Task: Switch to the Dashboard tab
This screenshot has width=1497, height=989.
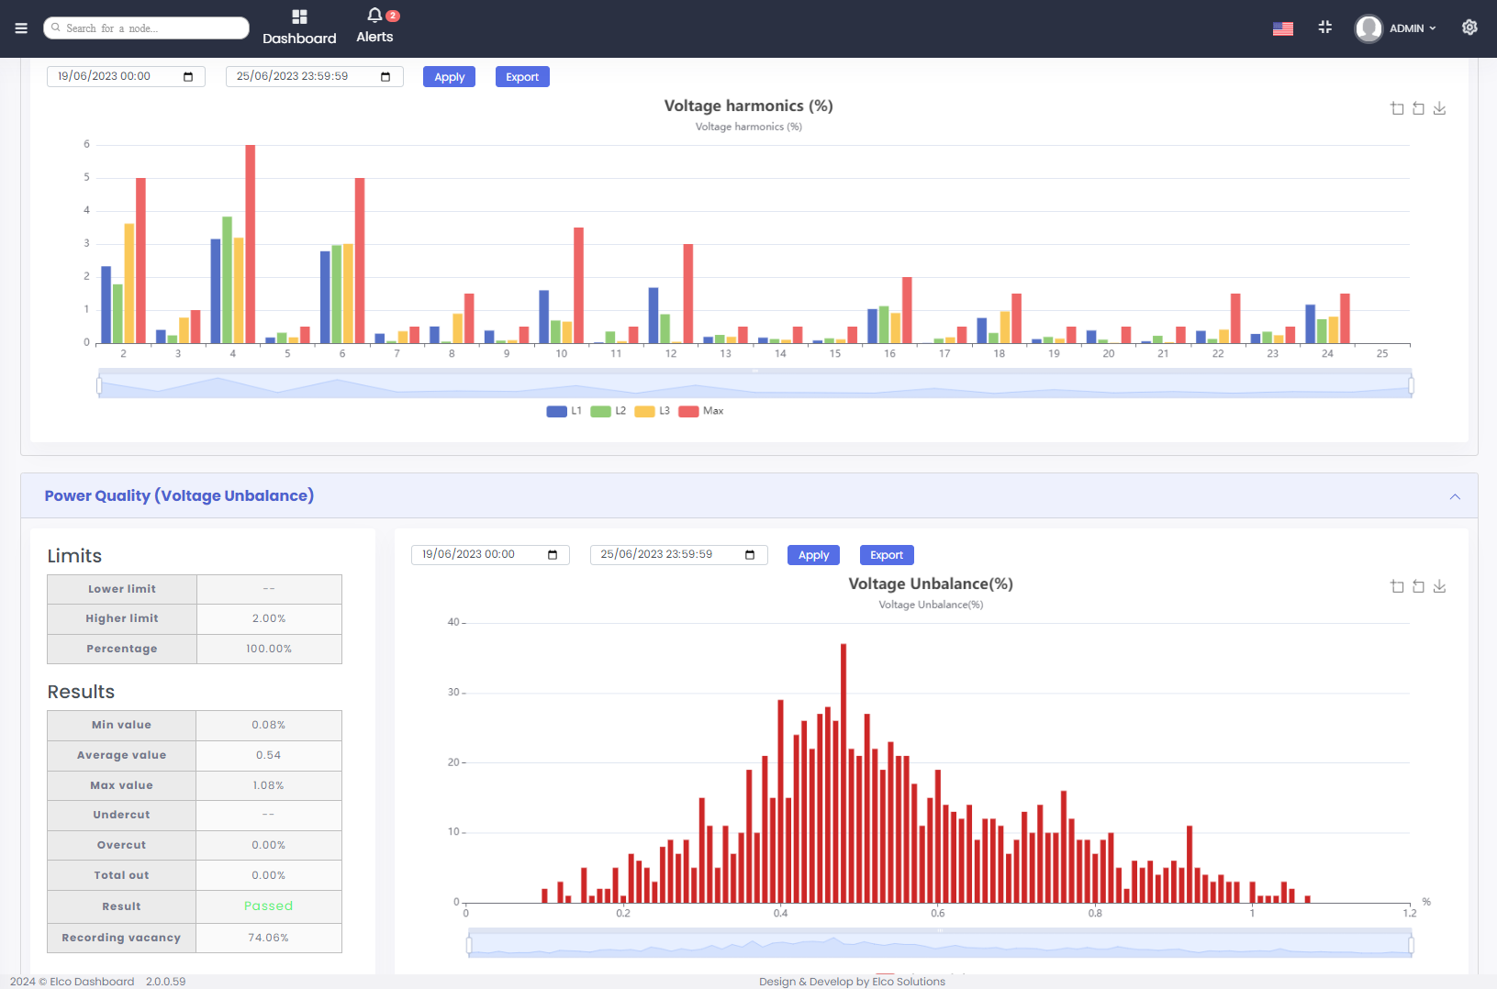Action: tap(299, 28)
